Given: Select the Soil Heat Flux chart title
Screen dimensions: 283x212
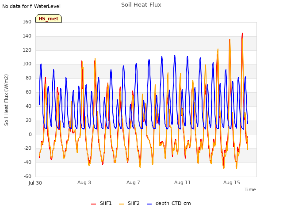Looking at the screenshot, I should pos(141,5).
